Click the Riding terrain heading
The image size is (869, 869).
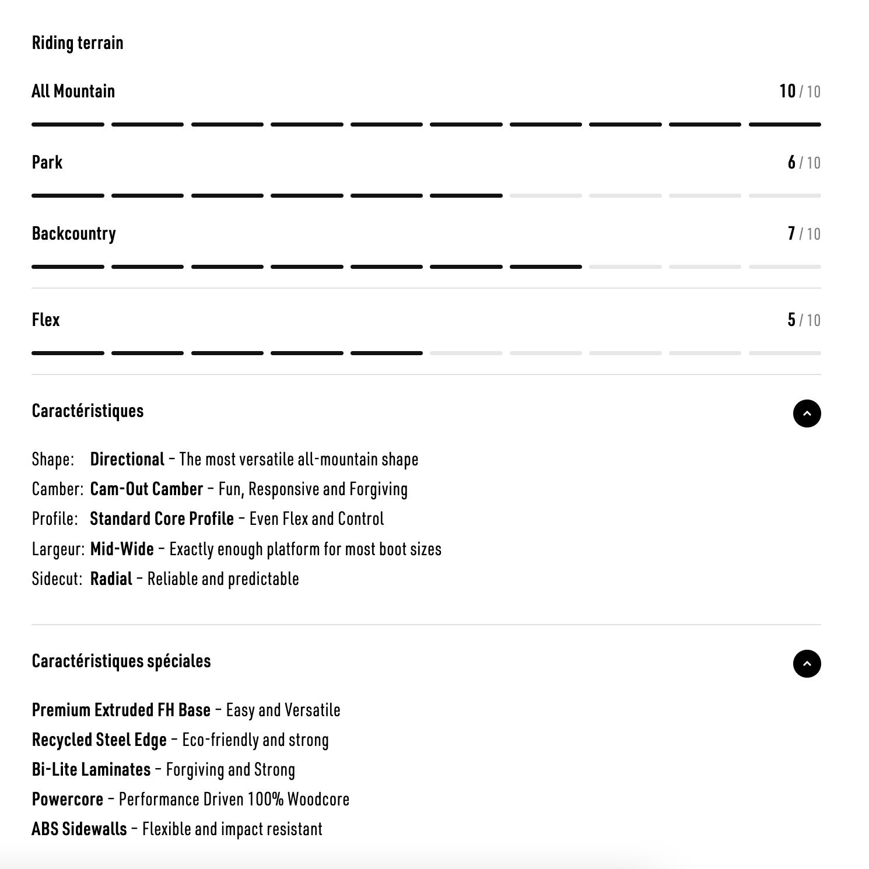78,43
